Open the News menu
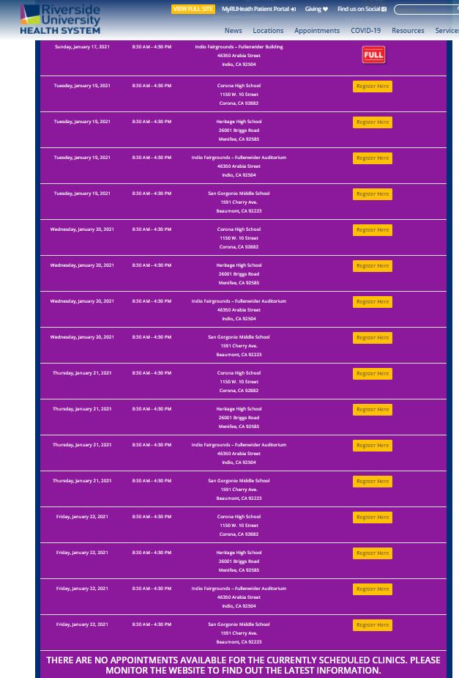 click(x=234, y=31)
